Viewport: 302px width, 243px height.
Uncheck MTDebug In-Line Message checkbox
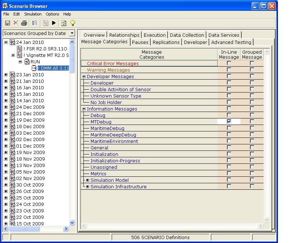point(229,122)
